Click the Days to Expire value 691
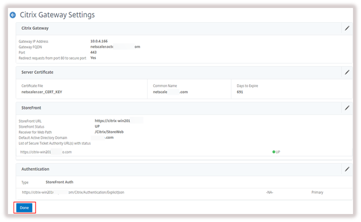361x222 pixels. pos(240,92)
